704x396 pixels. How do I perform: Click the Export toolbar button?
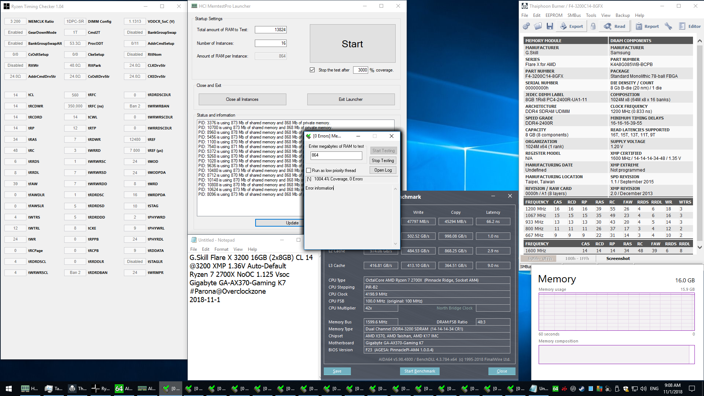(x=572, y=26)
